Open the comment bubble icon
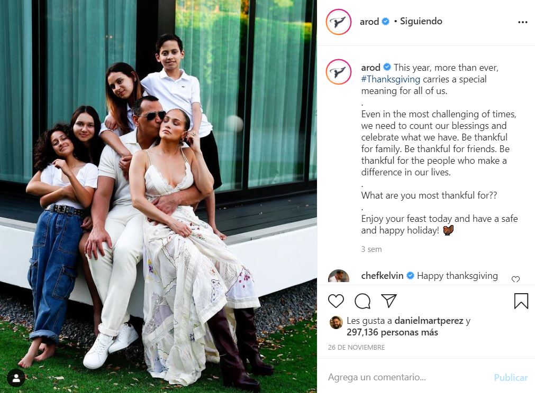 pyautogui.click(x=362, y=301)
